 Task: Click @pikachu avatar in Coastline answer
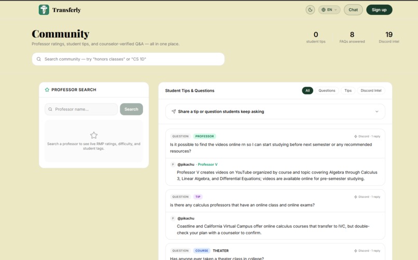tap(173, 219)
